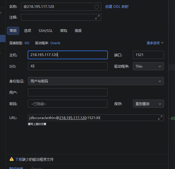Change driver via Oracle link
This screenshot has height=169, width=175.
55,43
